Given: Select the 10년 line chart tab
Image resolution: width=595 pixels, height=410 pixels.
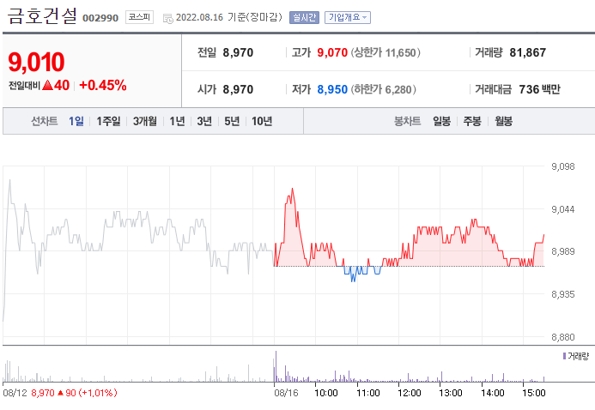Looking at the screenshot, I should click(262, 121).
